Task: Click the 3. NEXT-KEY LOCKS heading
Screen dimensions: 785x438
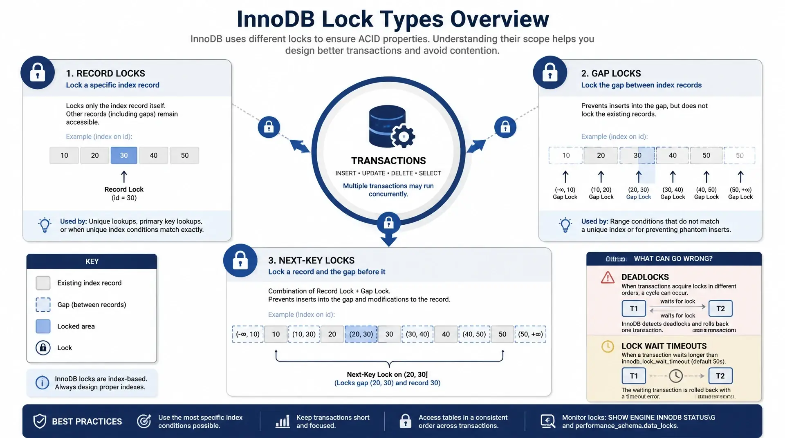Action: pyautogui.click(x=311, y=261)
